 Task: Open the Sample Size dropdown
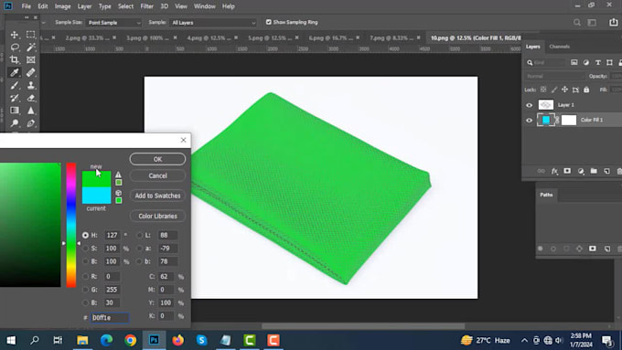[113, 23]
